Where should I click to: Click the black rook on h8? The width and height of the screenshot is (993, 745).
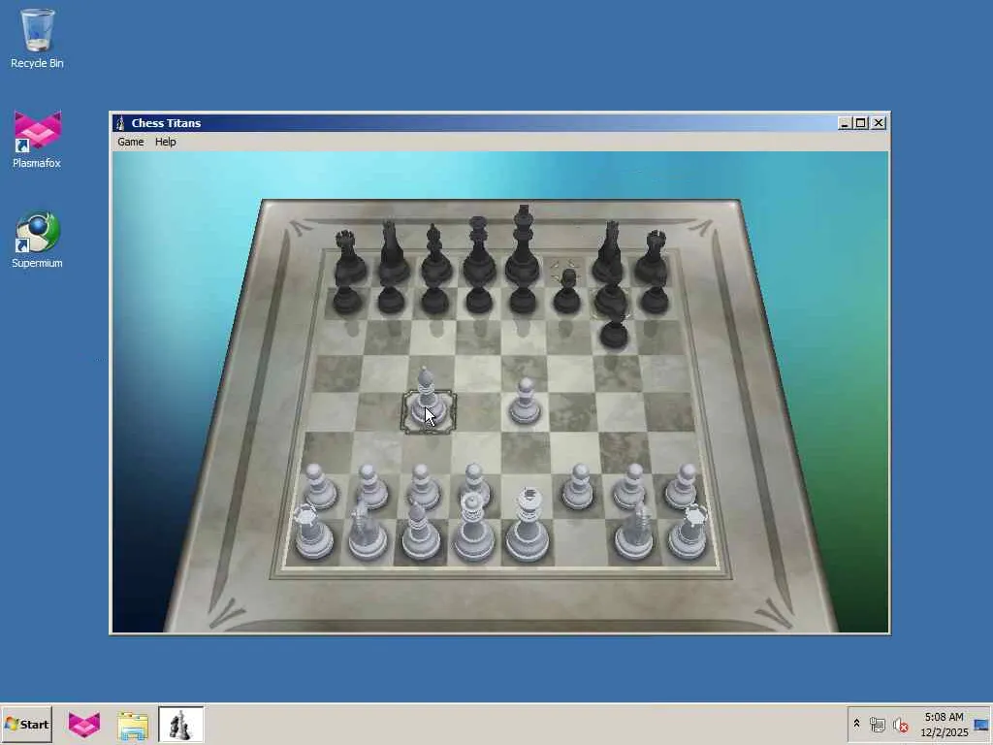pos(653,258)
